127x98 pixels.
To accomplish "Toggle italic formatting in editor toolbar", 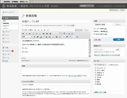I will tap(26, 34).
